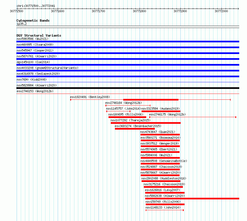The image size is (247, 221).
Task: Click nsv5984006 (Wu2021) label
Action: click(156, 155)
